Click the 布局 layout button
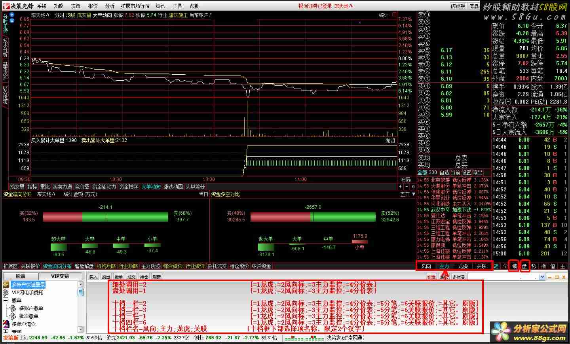 pos(406,180)
